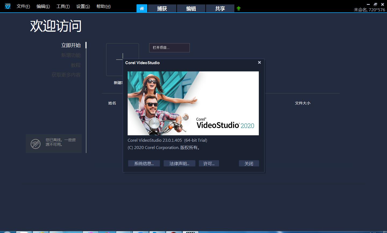Open the 工具 menu

point(63,6)
